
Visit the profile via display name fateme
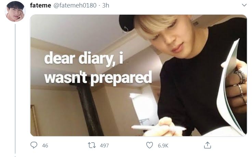pyautogui.click(x=40, y=5)
